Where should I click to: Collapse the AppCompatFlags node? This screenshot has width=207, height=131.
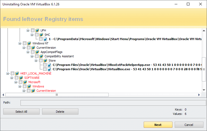tap(28, 52)
